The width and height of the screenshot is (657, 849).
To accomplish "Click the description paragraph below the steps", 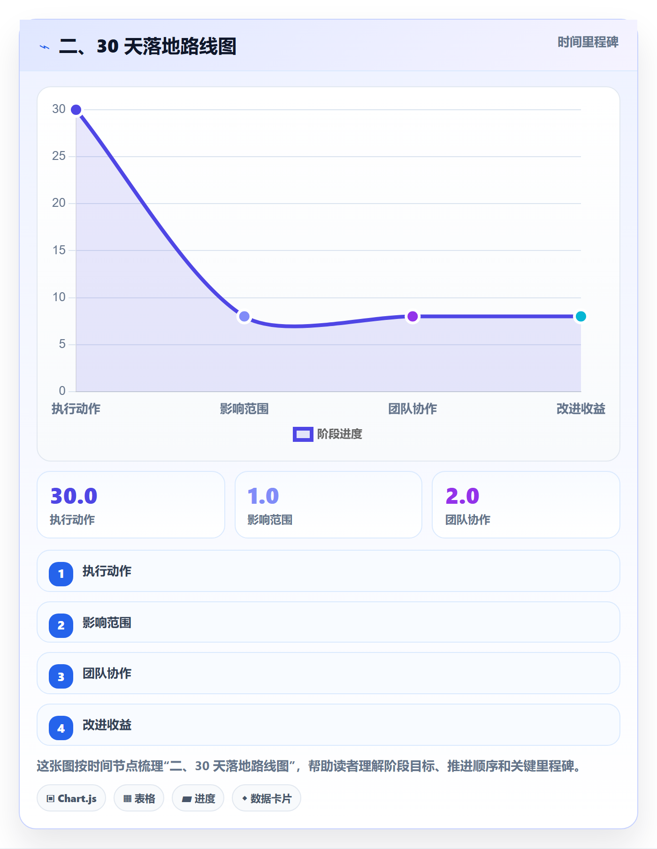I will tap(311, 766).
